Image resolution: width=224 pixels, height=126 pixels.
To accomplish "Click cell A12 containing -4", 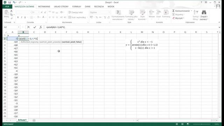I will tap(13, 71).
